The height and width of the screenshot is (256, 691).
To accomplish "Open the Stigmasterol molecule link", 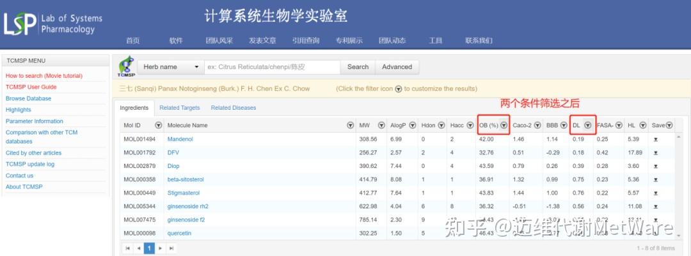I will click(184, 193).
